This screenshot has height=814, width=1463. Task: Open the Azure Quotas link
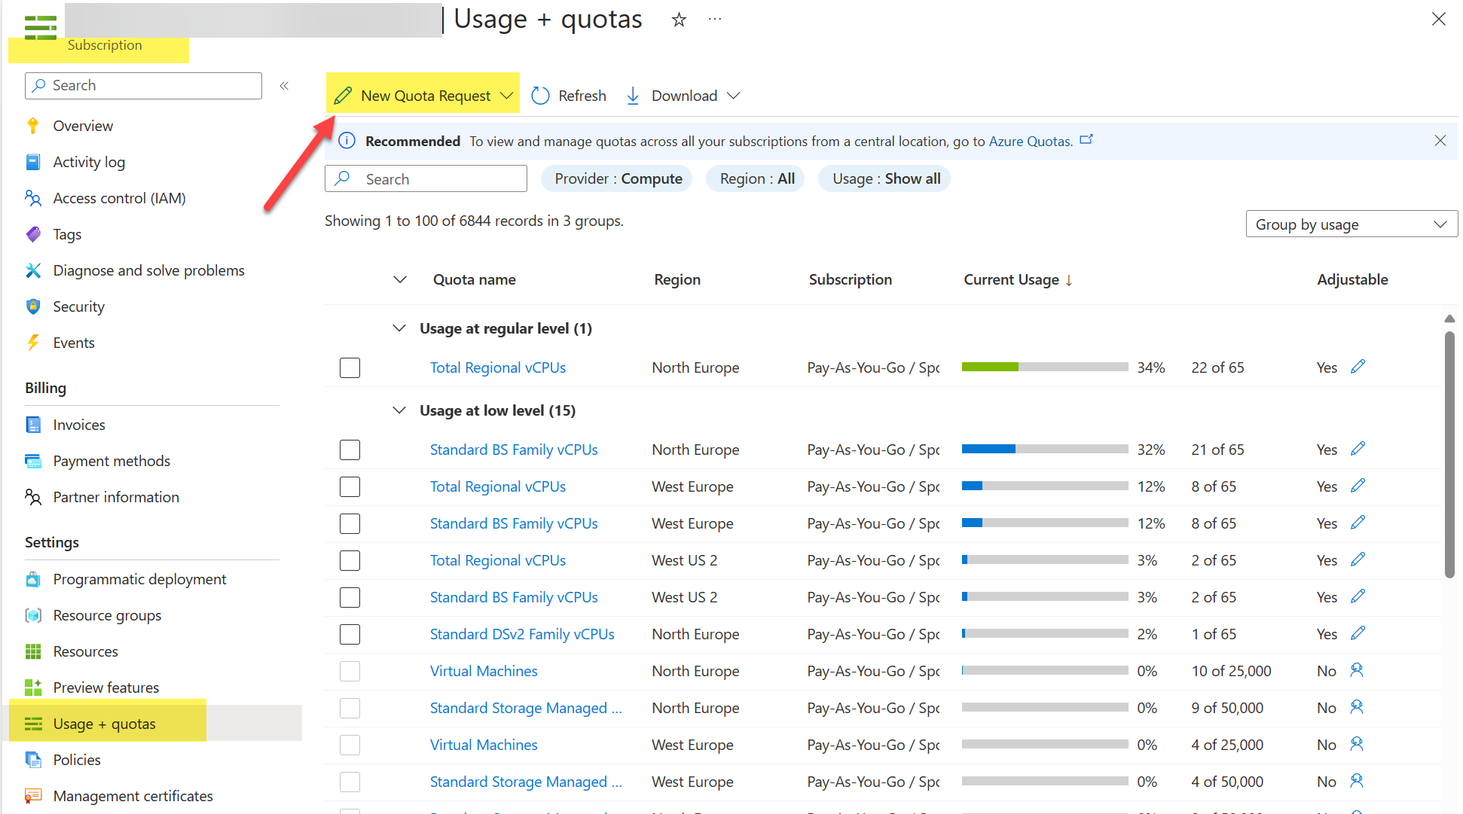pos(1029,141)
